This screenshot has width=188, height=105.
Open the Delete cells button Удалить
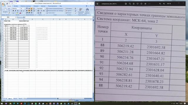[x=69, y=11]
